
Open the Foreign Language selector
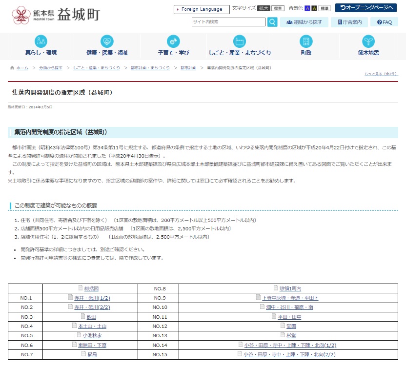[x=202, y=9]
